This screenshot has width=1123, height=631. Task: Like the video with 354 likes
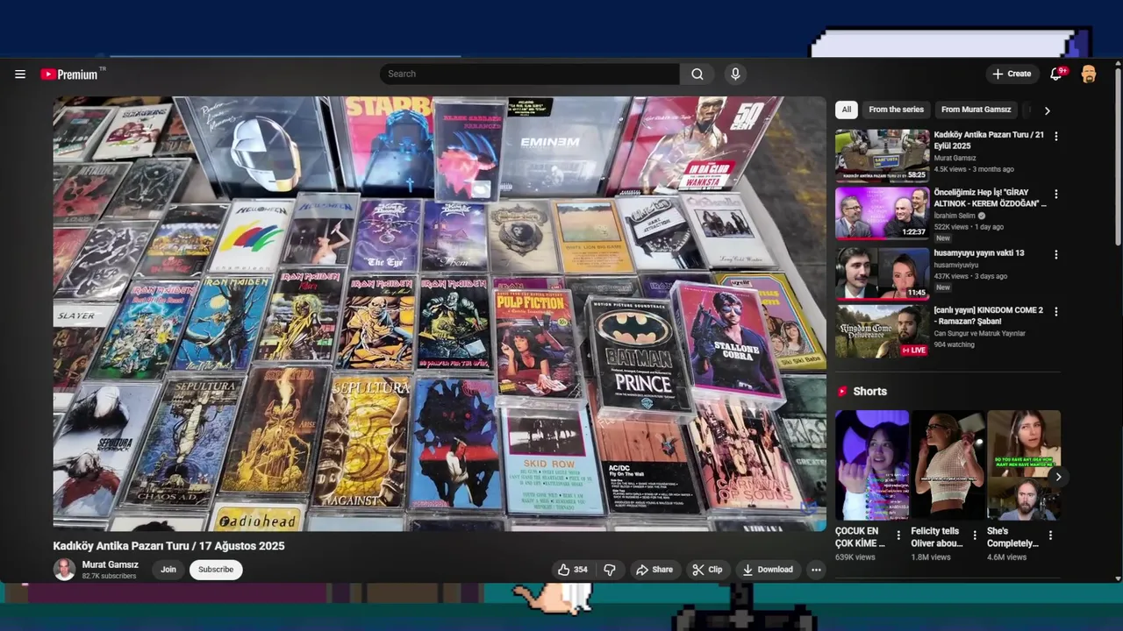tap(572, 570)
